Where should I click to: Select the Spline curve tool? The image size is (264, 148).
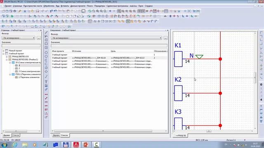pos(46,77)
